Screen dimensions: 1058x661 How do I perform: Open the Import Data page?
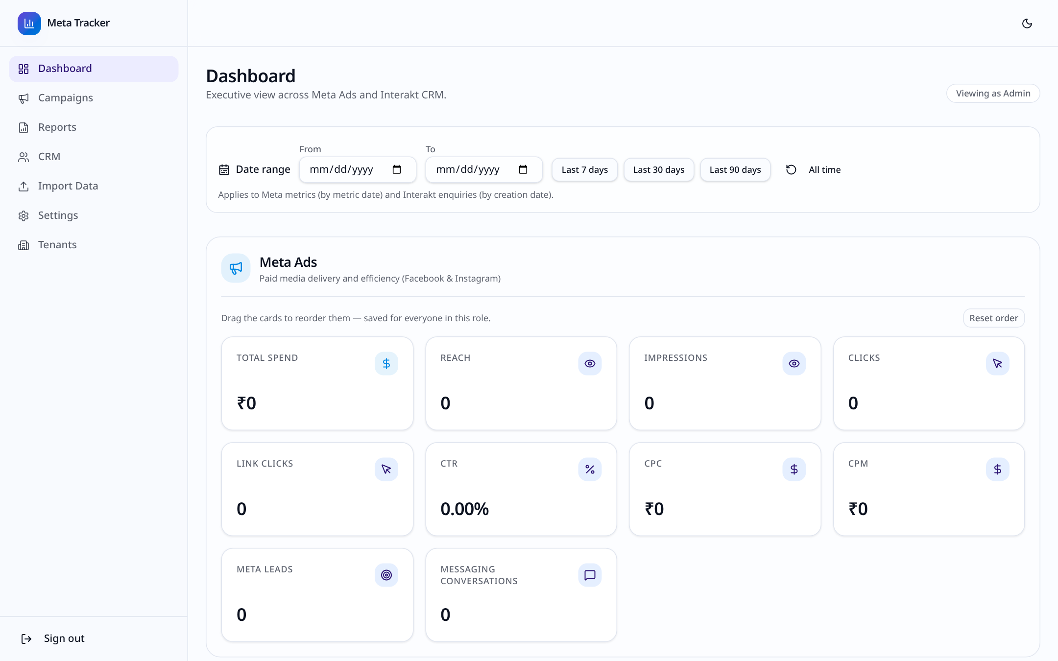point(94,186)
